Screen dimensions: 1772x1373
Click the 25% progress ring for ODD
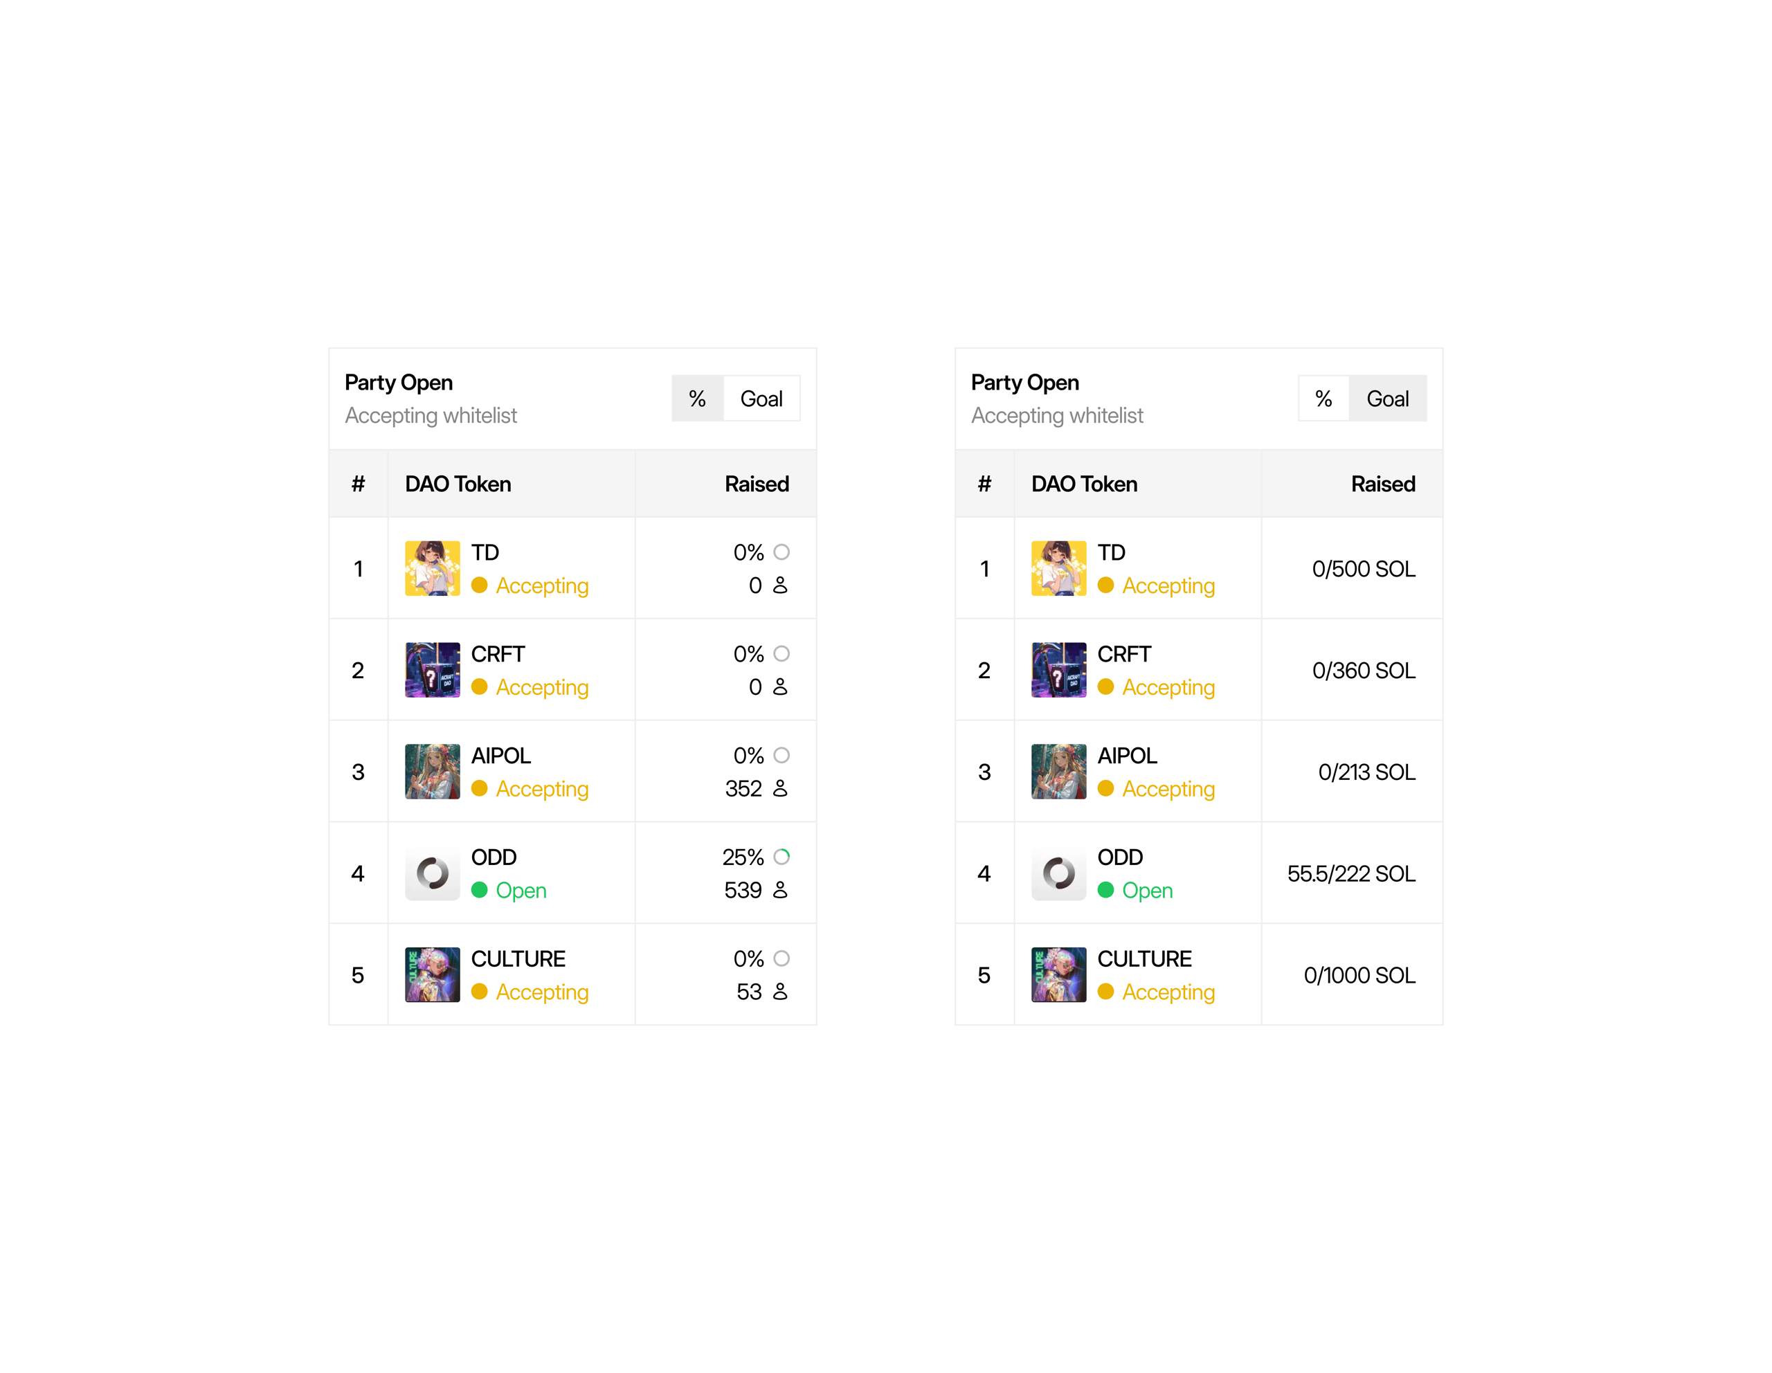pos(781,857)
